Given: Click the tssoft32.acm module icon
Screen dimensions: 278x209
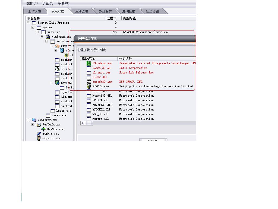Looking at the screenshot, I should point(89,82).
